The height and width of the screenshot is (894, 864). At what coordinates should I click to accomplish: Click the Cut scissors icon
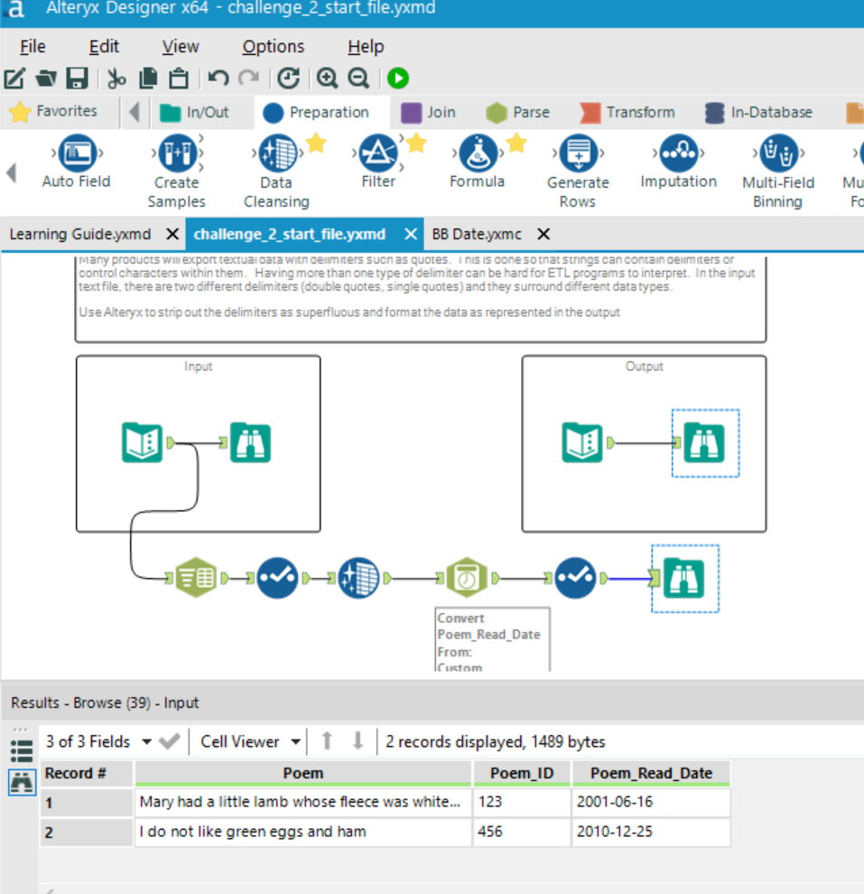point(116,78)
